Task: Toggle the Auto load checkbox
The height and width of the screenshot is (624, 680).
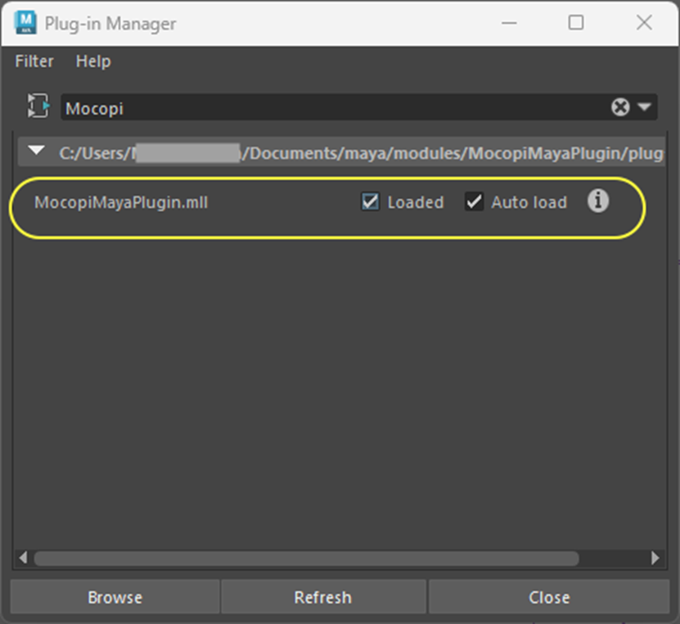Action: [475, 201]
